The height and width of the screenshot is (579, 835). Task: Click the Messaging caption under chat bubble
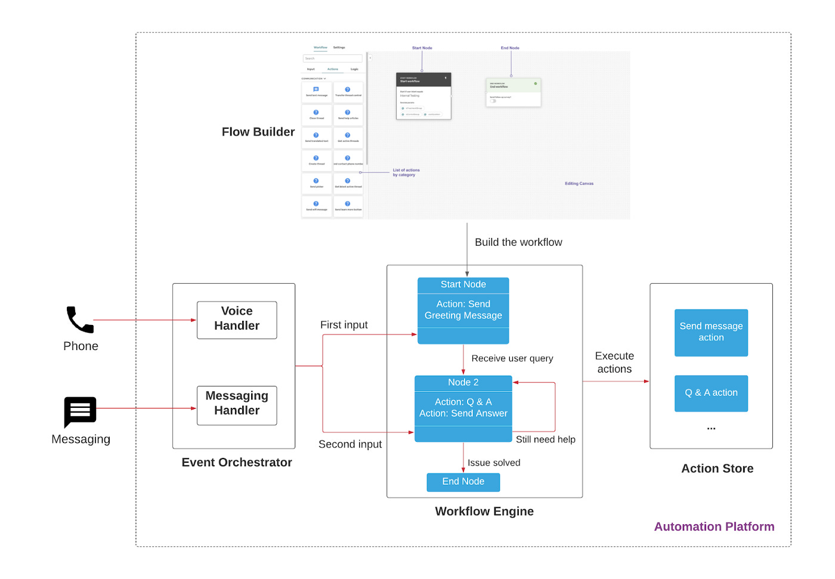(x=81, y=439)
